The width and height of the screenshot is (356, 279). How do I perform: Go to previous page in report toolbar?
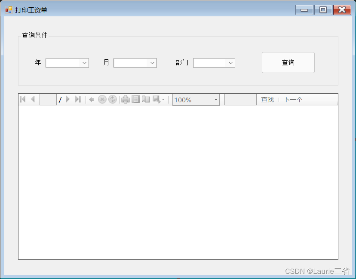[x=33, y=99]
